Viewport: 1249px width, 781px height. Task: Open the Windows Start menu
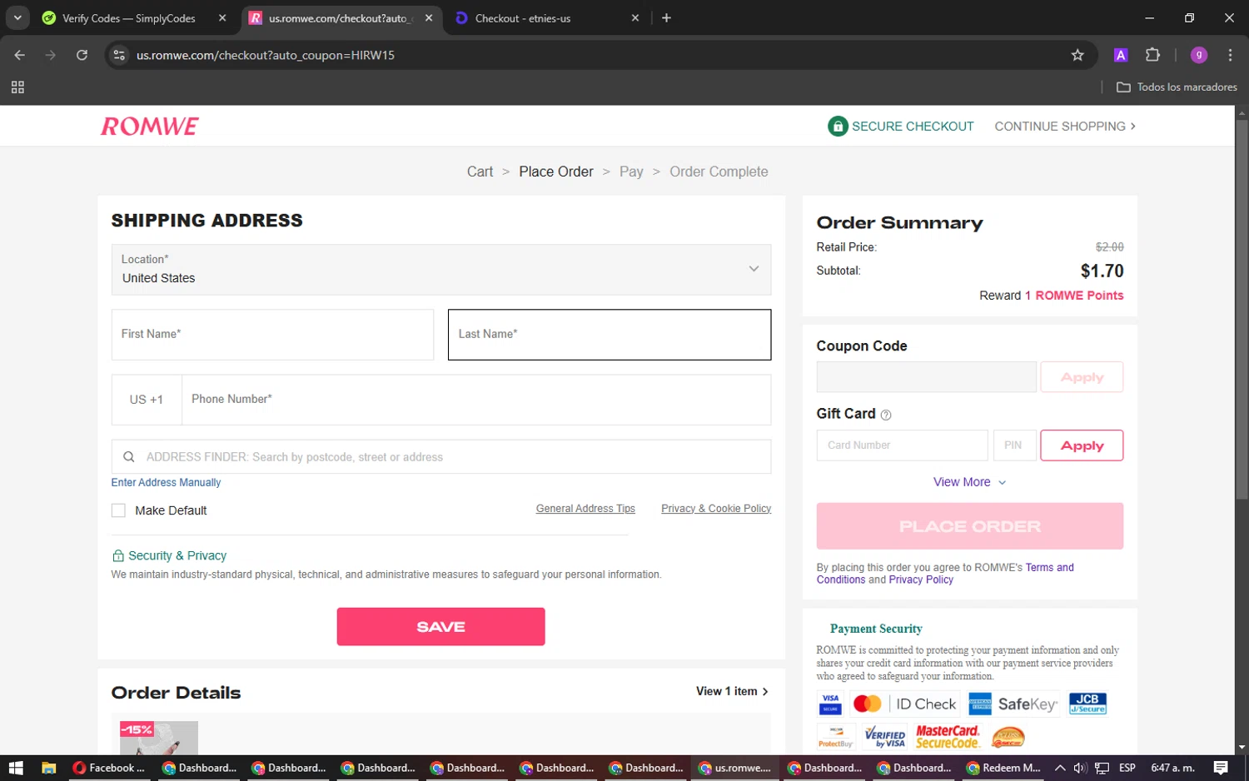(x=16, y=768)
